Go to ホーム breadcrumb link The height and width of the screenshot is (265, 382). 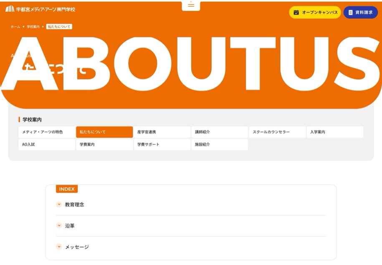[x=15, y=27]
